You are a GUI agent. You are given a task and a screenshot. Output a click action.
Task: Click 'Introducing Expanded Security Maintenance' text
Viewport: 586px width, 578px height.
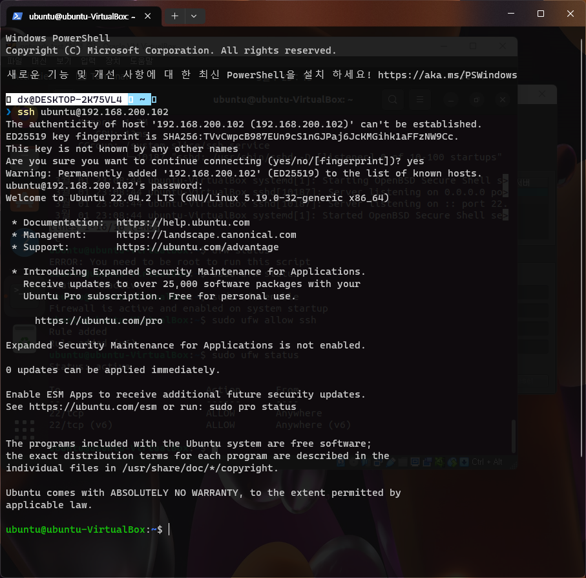194,272
